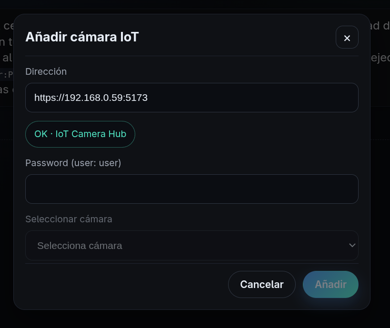This screenshot has width=390, height=328.
Task: Focus the Password (user: user) input
Action: (x=192, y=189)
